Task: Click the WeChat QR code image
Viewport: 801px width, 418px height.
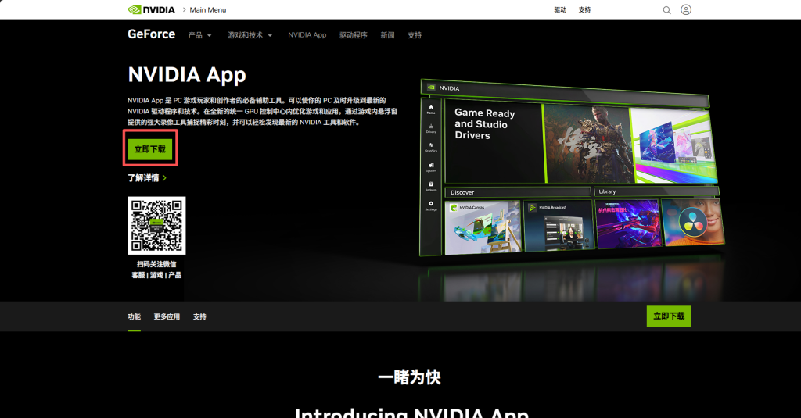Action: pyautogui.click(x=156, y=225)
